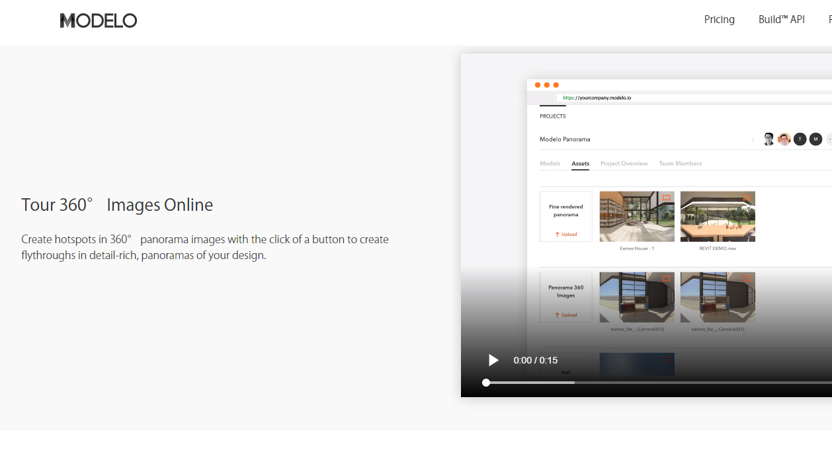Screen dimensions: 832x454
Task: Click Upload under Fine rendered panorama
Action: click(565, 235)
